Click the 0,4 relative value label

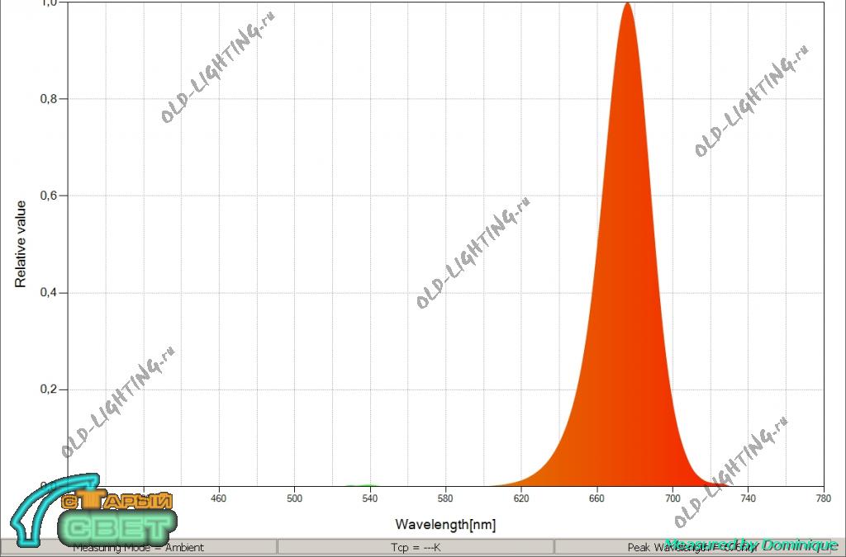47,292
